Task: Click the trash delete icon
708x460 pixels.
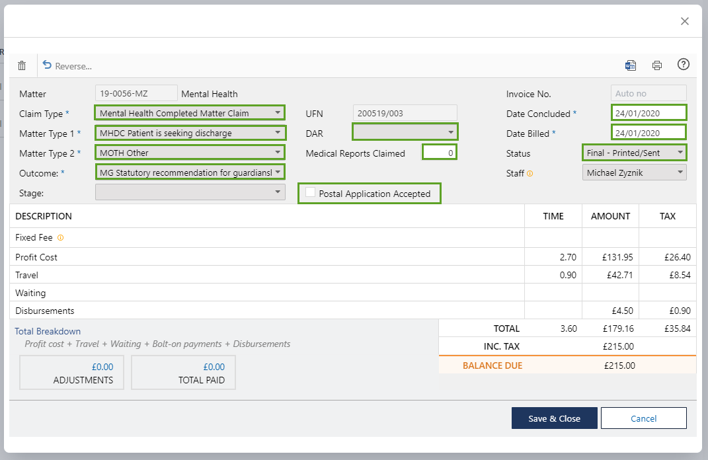Action: (22, 65)
